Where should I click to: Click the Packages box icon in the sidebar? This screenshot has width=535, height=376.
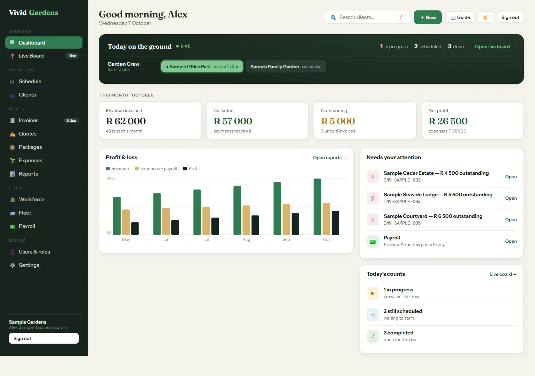tap(12, 147)
